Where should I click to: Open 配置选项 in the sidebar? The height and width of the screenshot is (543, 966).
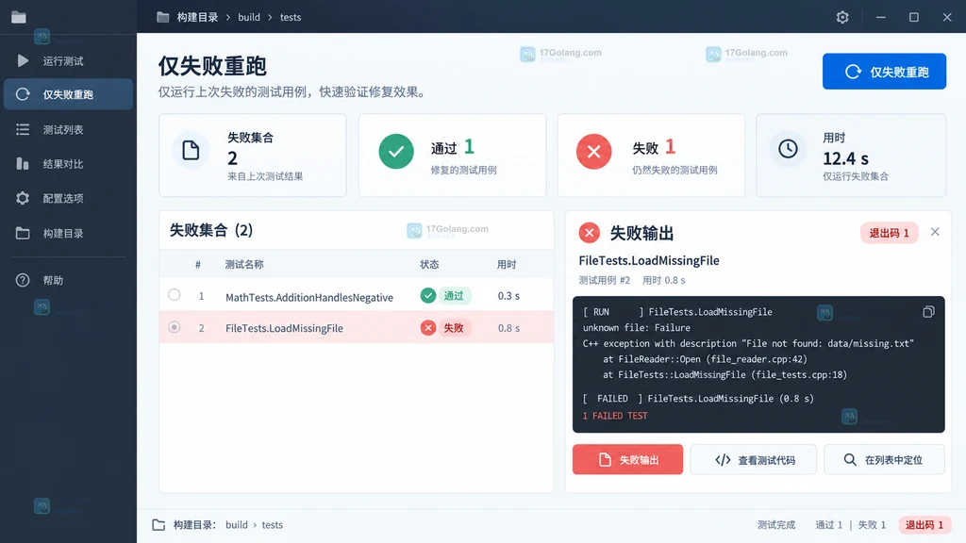[x=68, y=198]
